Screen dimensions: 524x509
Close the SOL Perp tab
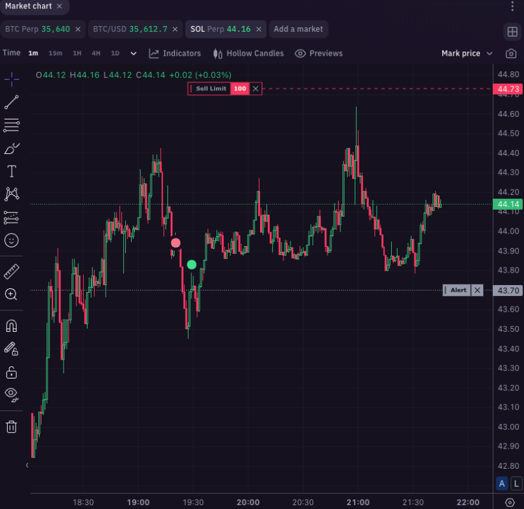(259, 29)
